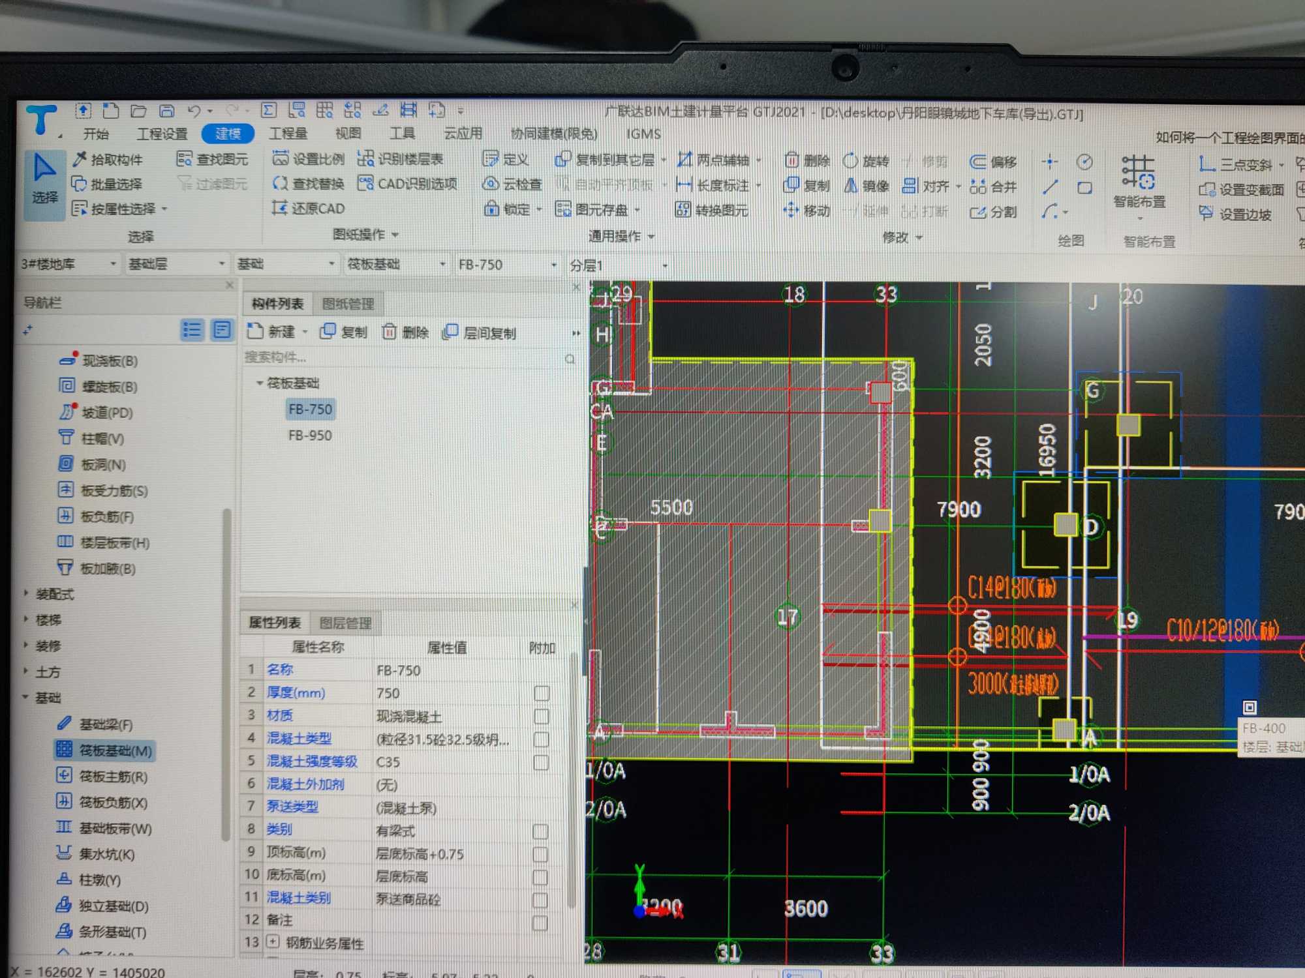Click 查找图元 find element tool

pos(213,160)
